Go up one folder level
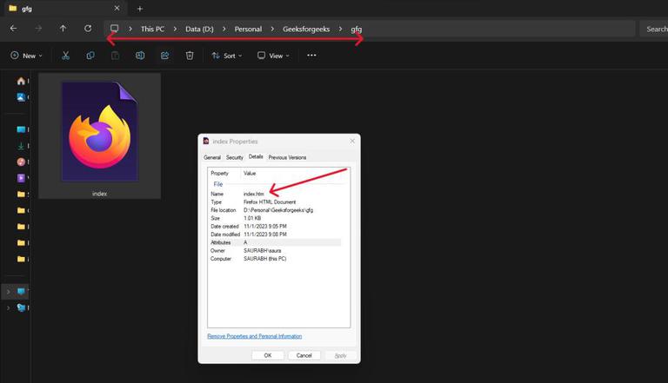The height and width of the screenshot is (383, 668). pyautogui.click(x=63, y=29)
